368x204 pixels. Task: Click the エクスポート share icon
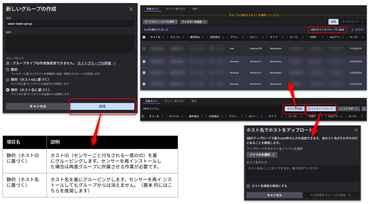[x=341, y=109]
